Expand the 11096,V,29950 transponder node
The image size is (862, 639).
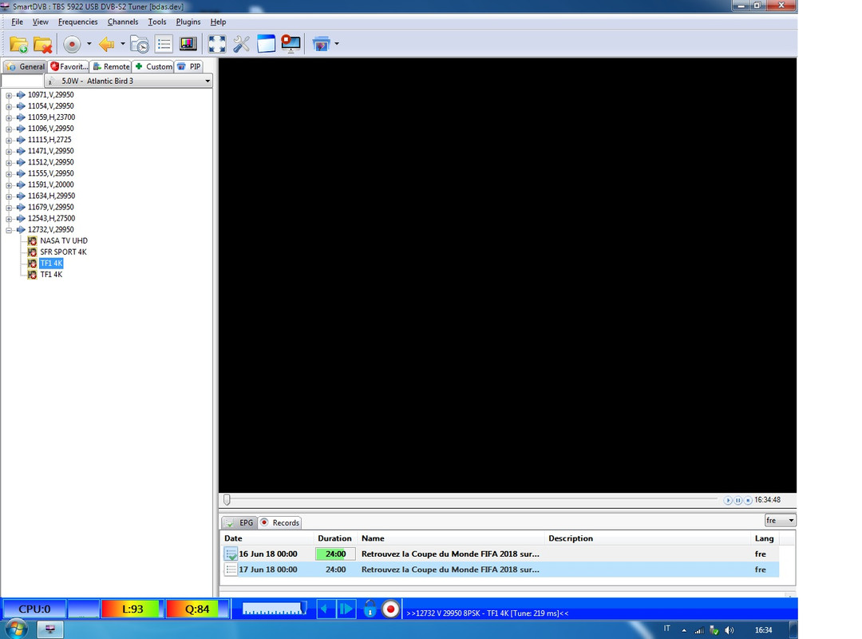click(x=9, y=129)
